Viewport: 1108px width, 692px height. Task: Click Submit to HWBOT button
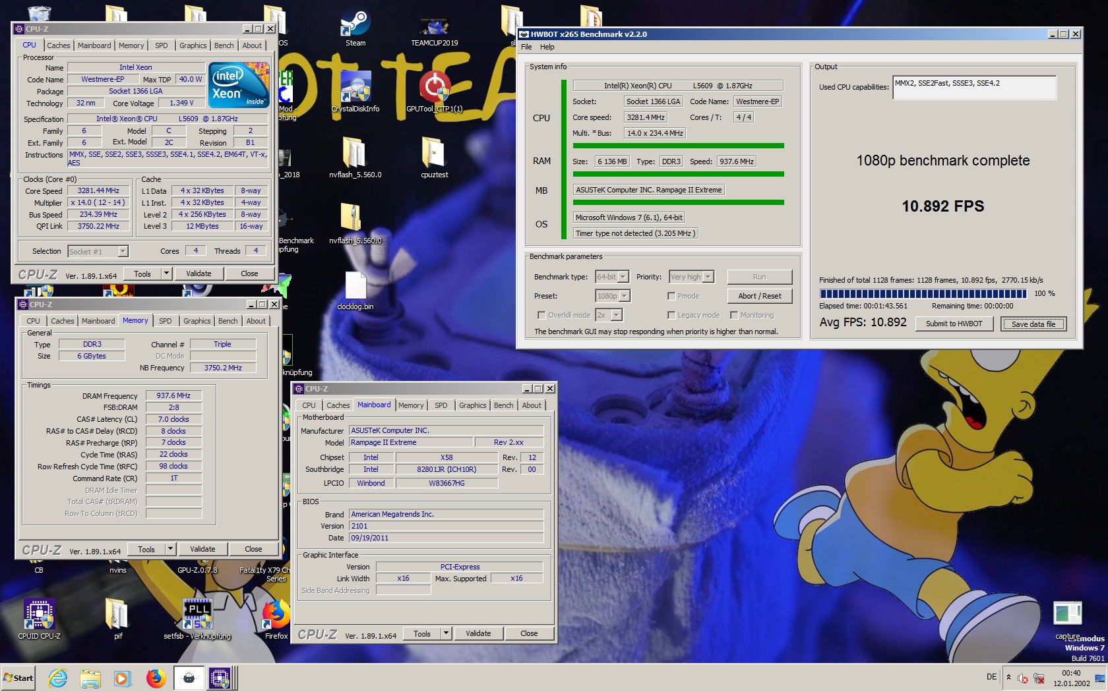pos(954,324)
